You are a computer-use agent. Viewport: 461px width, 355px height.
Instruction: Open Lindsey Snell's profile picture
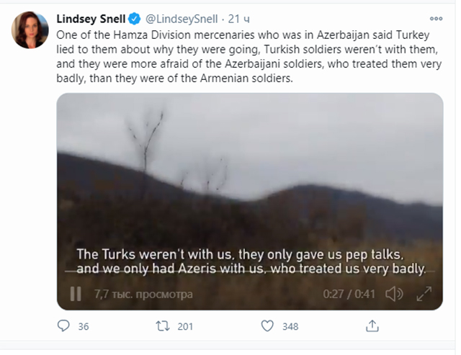coord(30,30)
